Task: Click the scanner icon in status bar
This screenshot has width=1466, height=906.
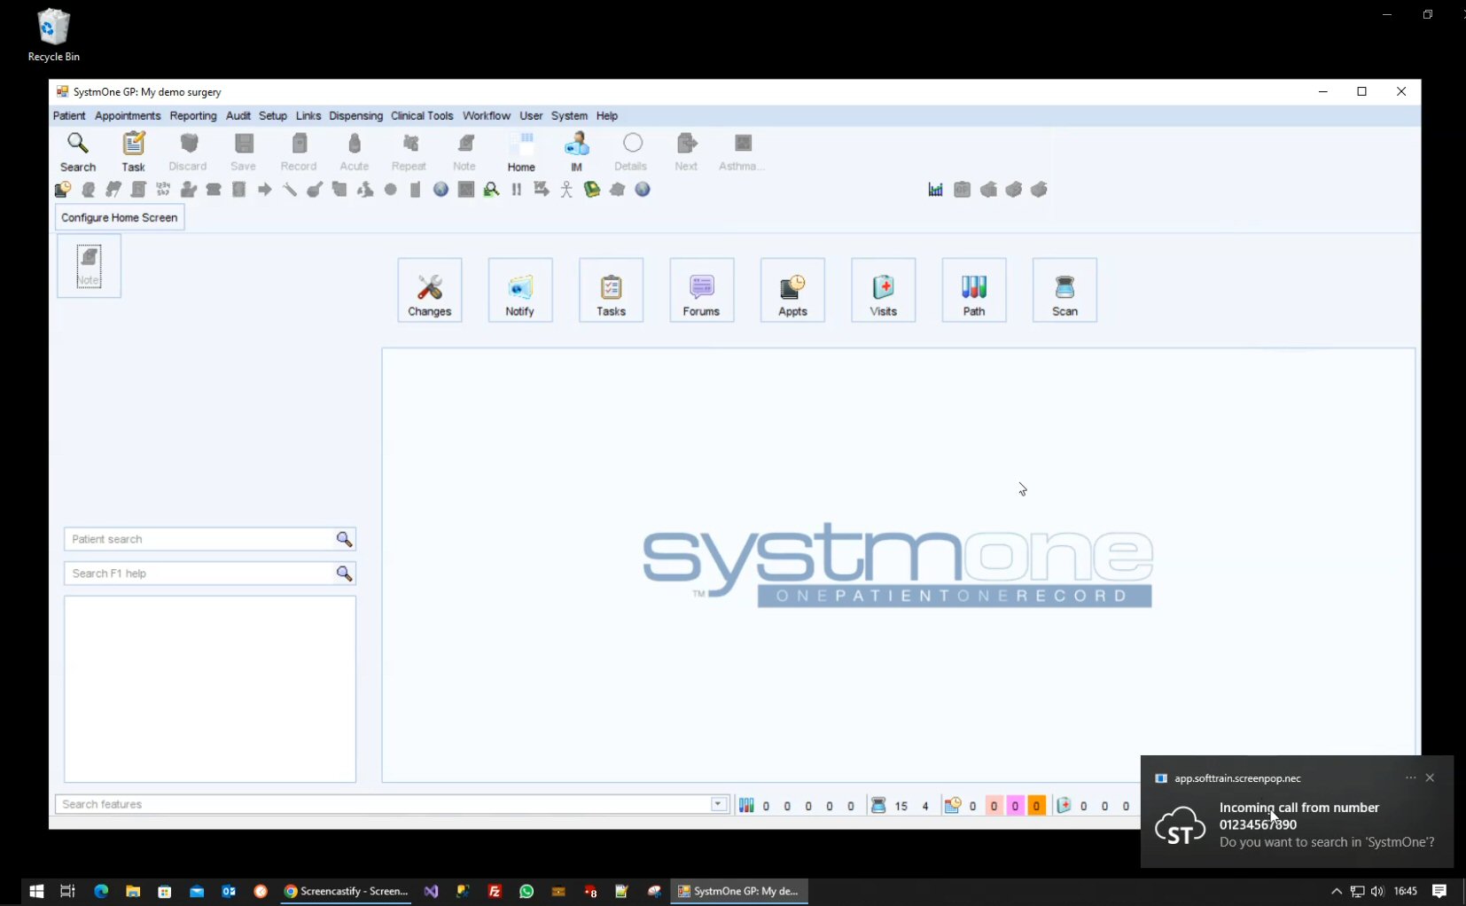Action: pyautogui.click(x=878, y=805)
